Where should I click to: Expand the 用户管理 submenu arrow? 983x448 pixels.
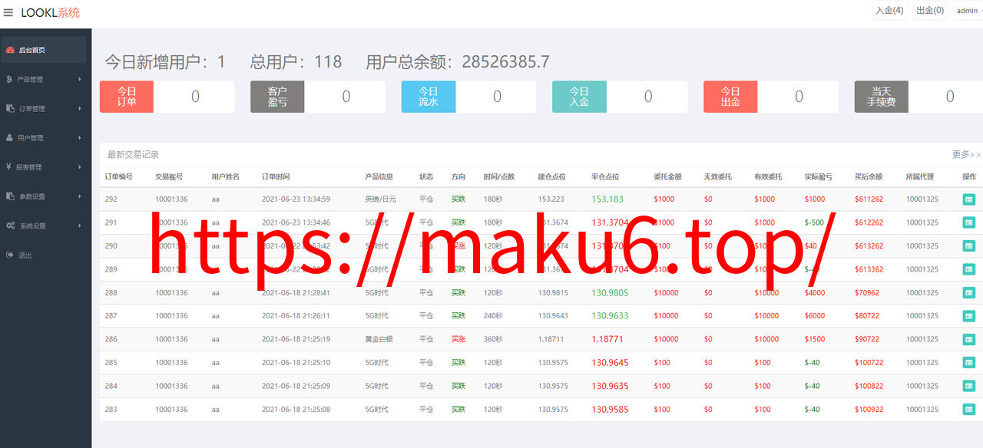point(80,138)
